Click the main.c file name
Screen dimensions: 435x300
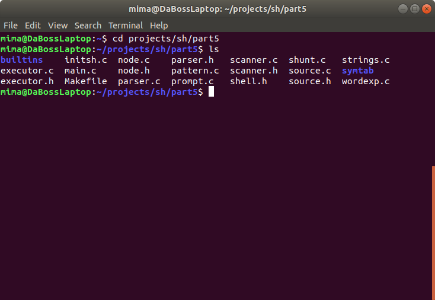[81, 71]
